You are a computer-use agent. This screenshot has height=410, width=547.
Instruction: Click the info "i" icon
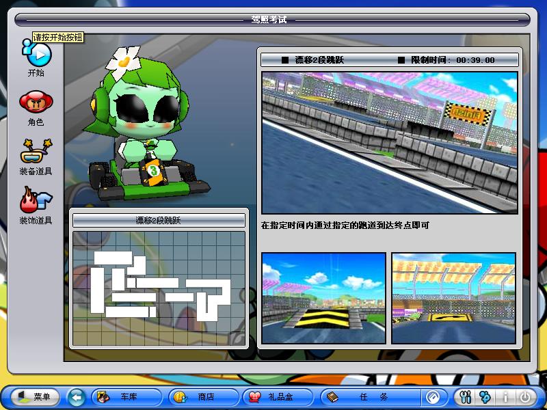[x=506, y=396]
